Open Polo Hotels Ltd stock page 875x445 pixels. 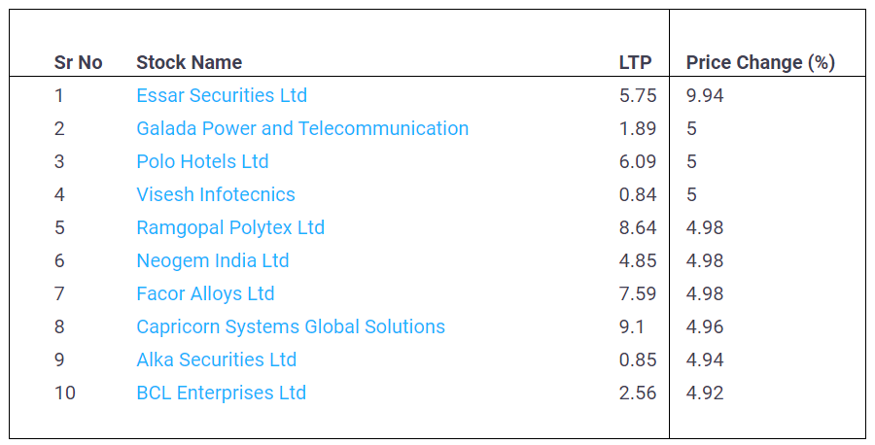coord(202,161)
